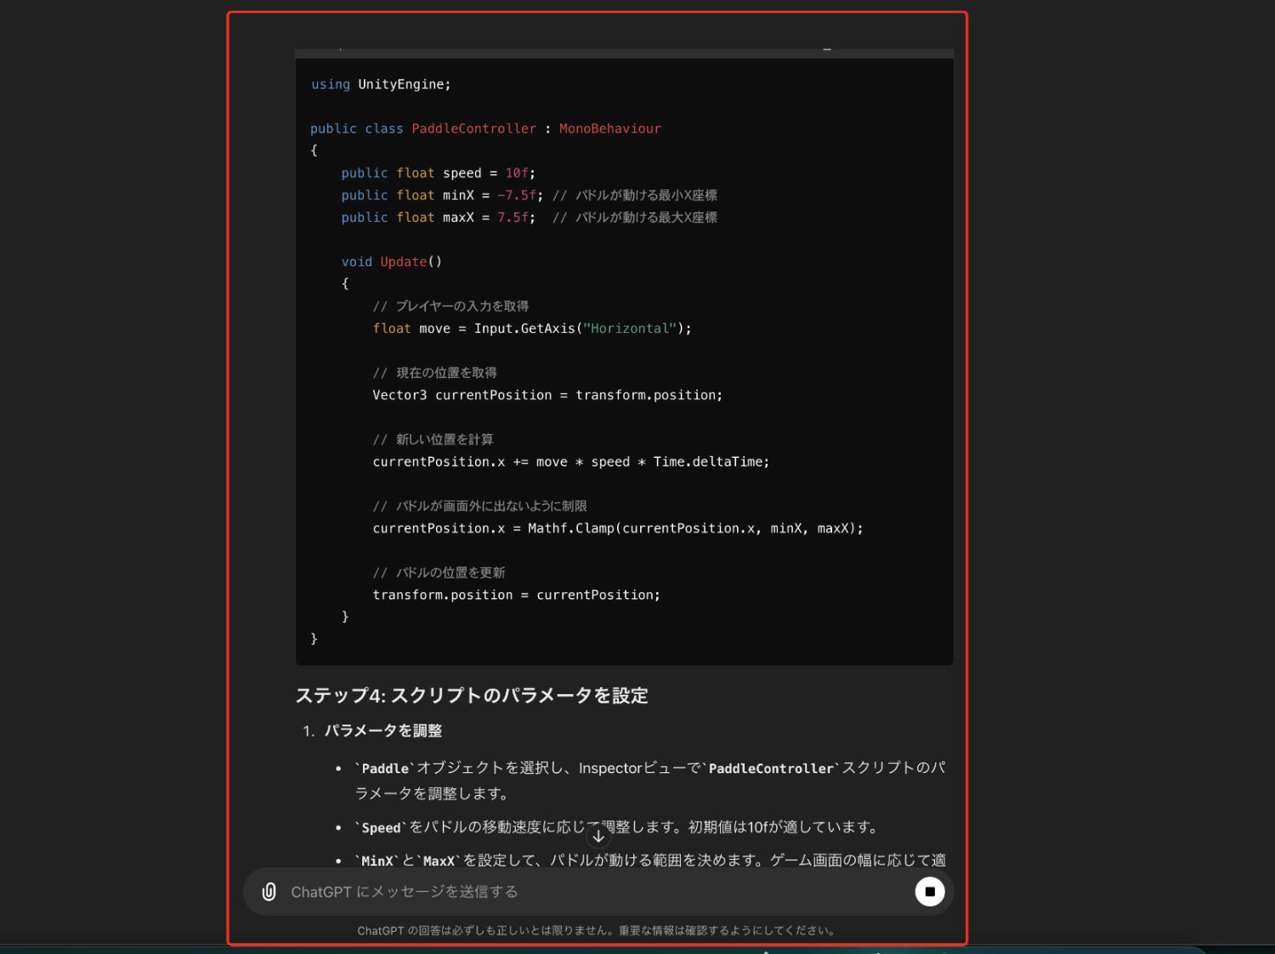Click the paperclip attach file icon

coord(269,891)
